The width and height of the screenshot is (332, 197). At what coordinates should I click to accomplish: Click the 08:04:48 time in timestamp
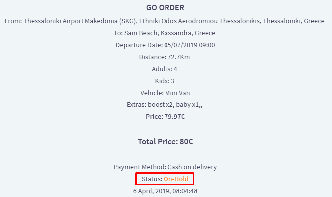point(185,191)
